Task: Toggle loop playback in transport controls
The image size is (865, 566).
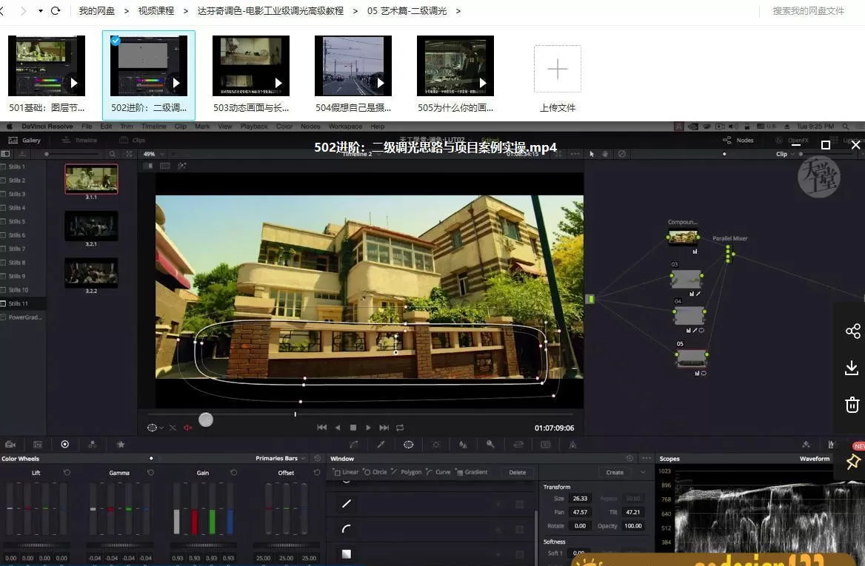Action: 399,427
